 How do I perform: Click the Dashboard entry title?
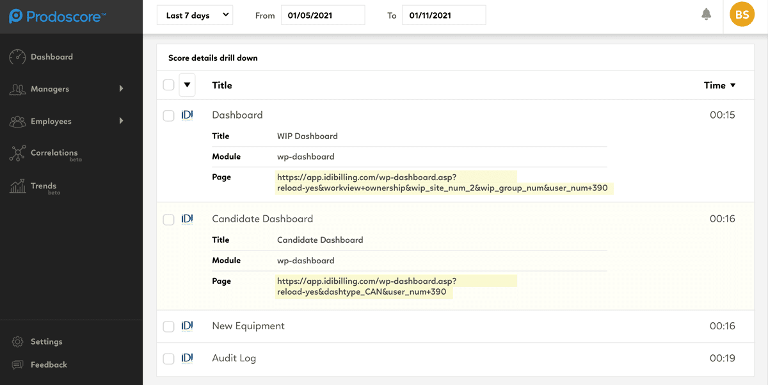pyautogui.click(x=237, y=115)
